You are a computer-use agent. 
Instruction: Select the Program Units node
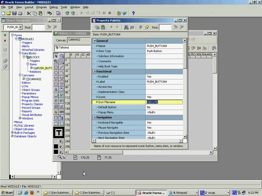tap(31, 100)
